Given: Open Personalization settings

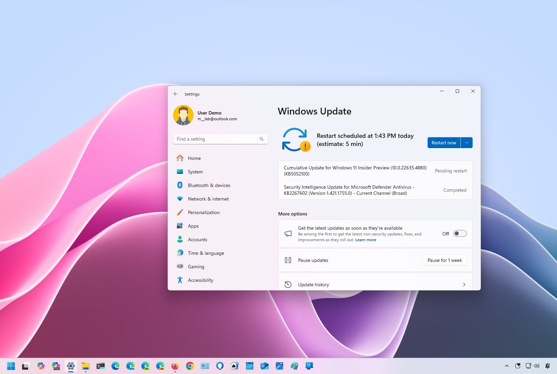Looking at the screenshot, I should [204, 212].
